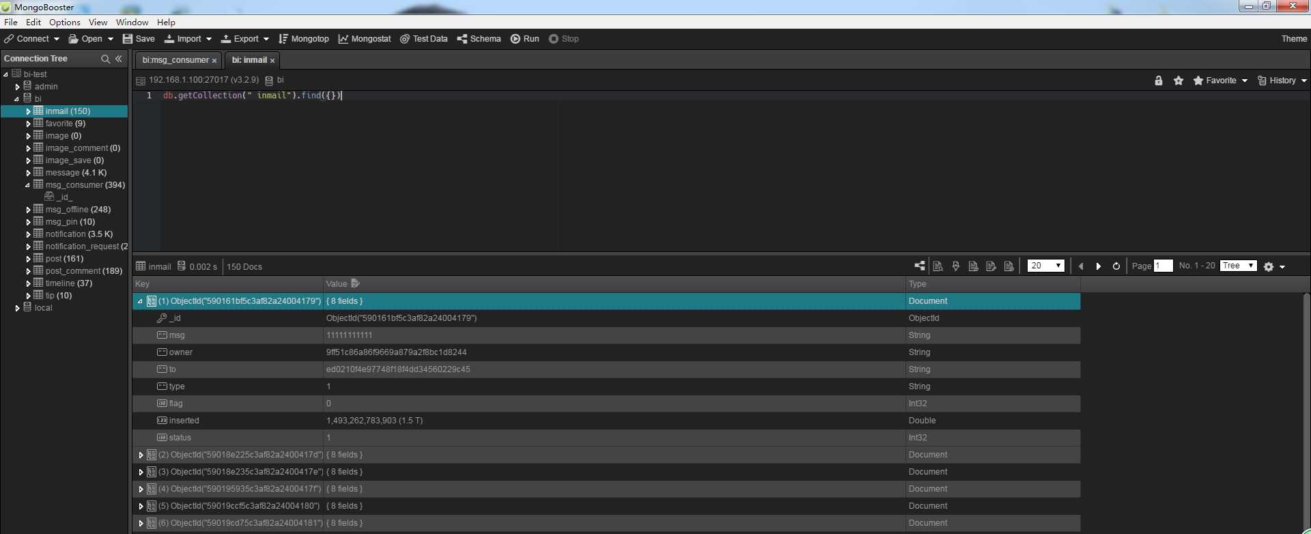Open the Favorite dropdown
1311x534 pixels.
pyautogui.click(x=1220, y=81)
